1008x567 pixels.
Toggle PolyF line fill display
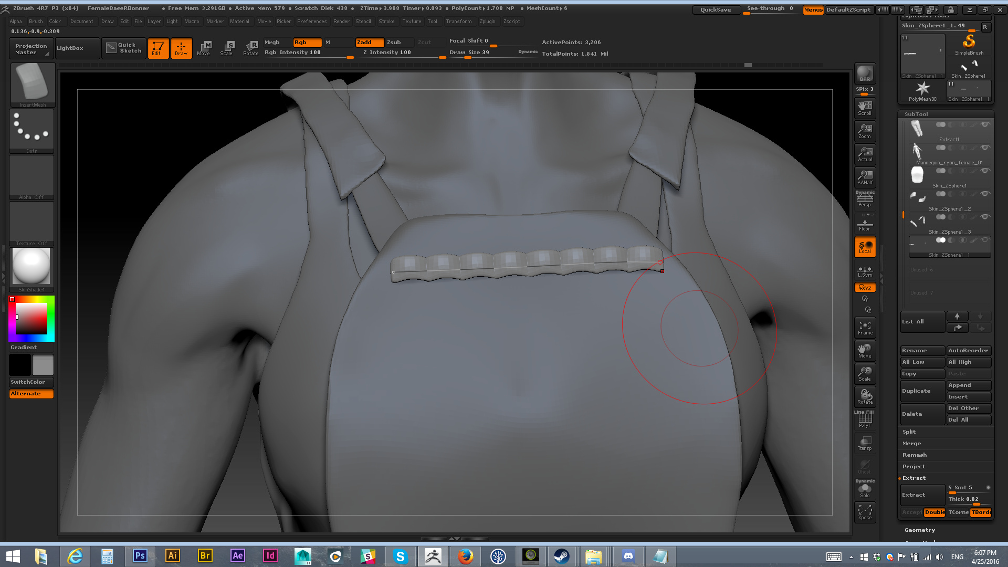pos(865,420)
